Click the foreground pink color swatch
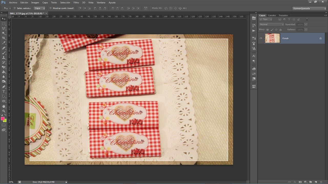 click(x=3, y=119)
